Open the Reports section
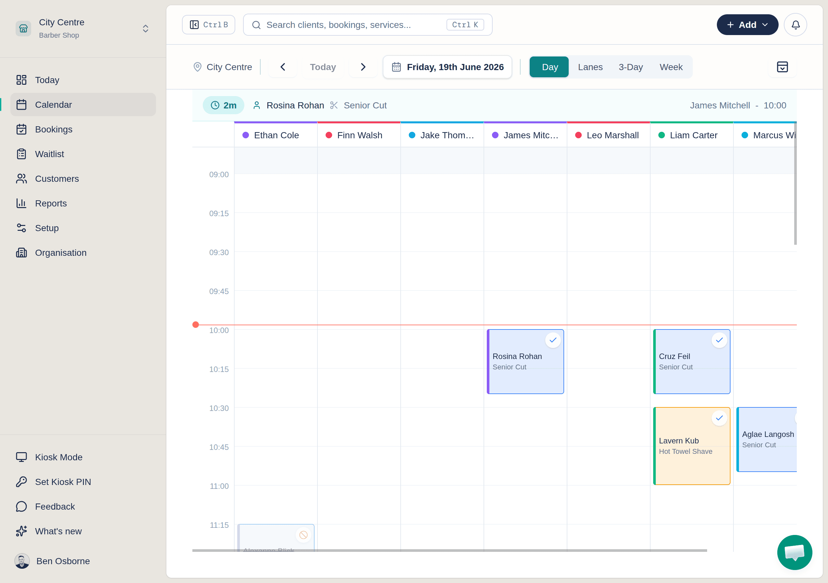 83,203
